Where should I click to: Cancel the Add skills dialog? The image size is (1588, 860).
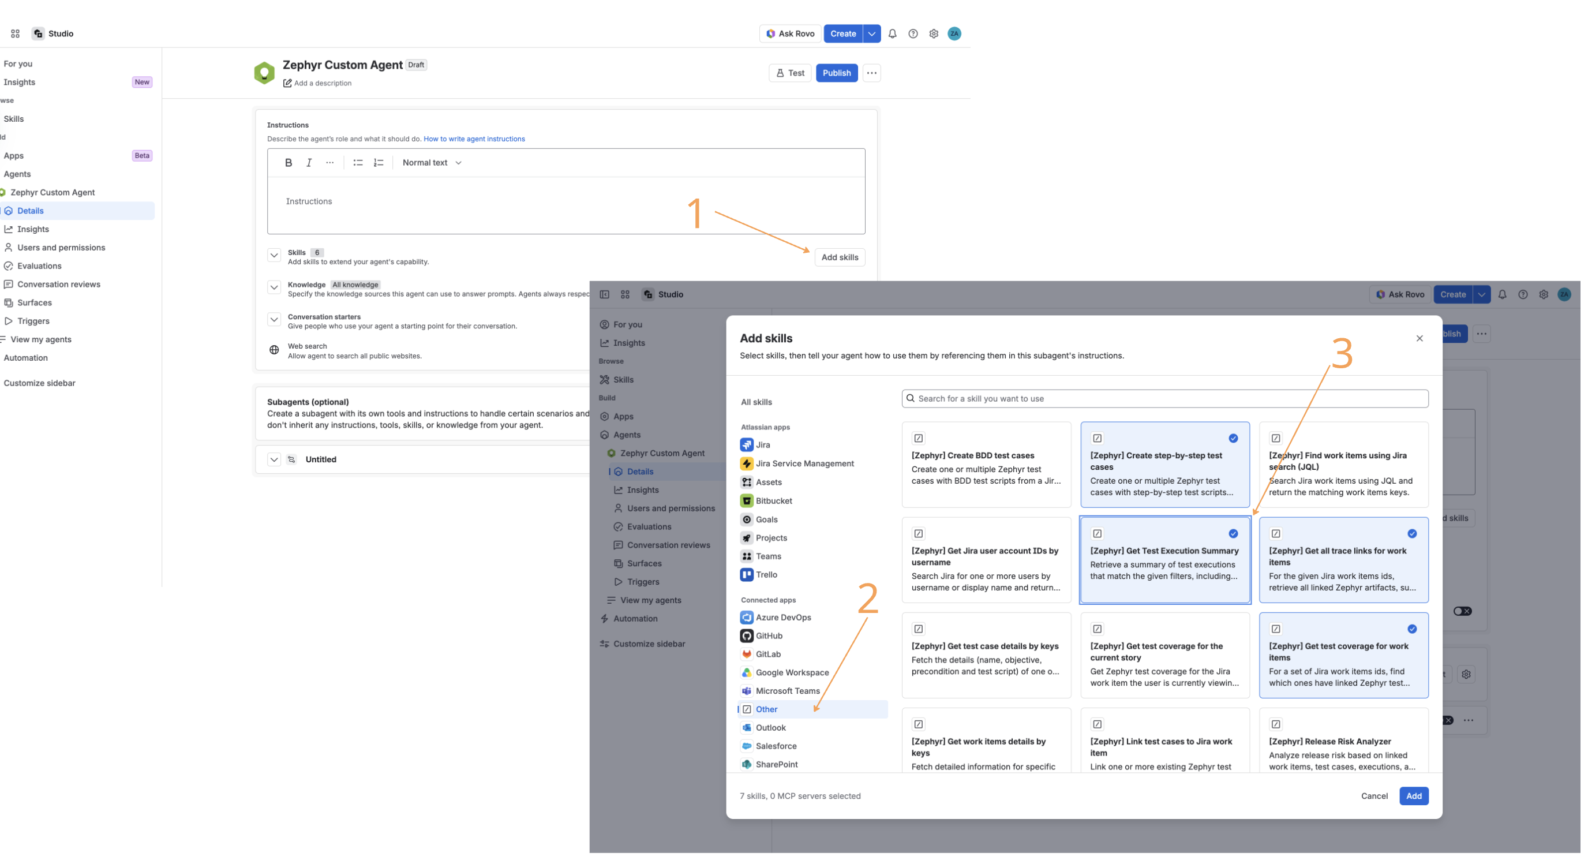point(1374,797)
